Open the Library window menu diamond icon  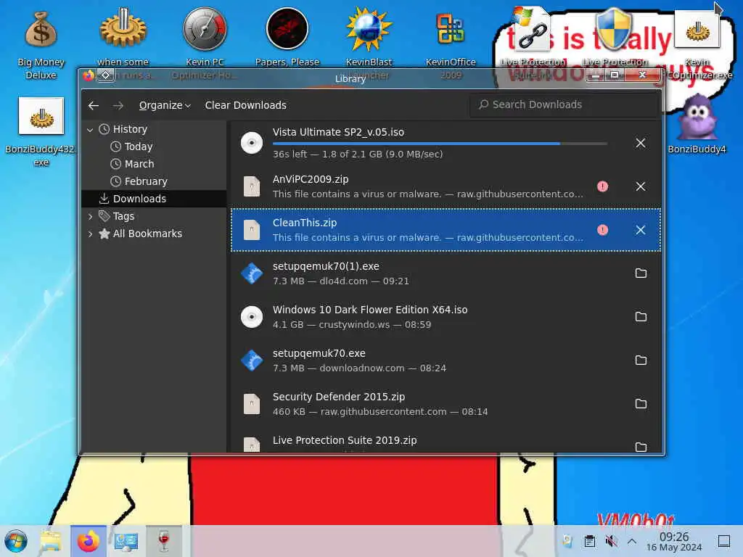106,75
